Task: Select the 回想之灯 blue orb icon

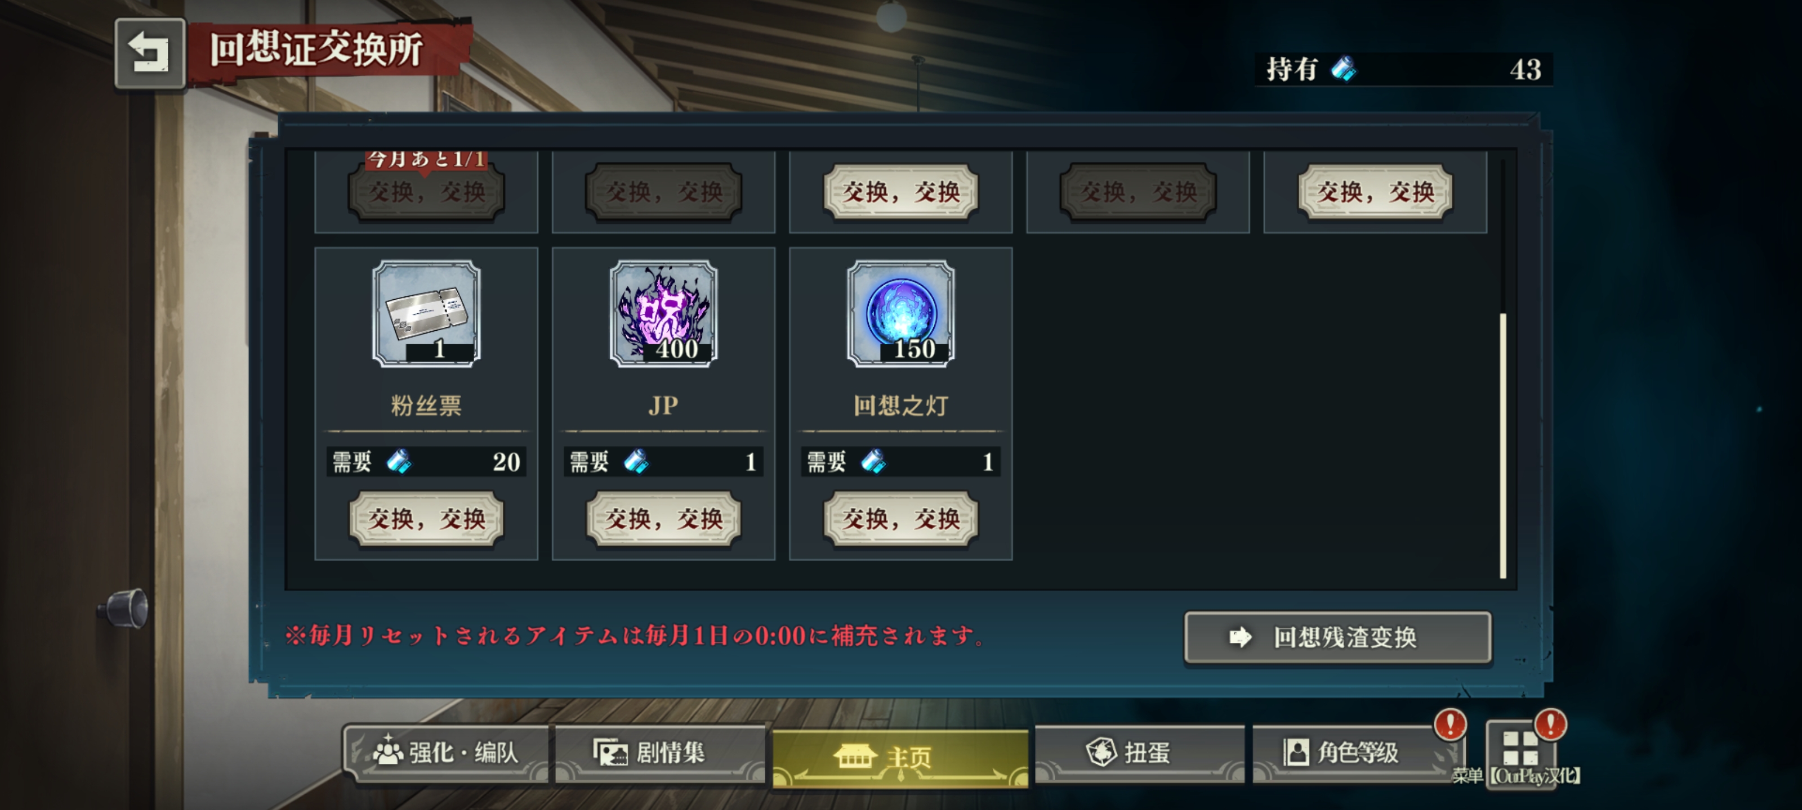Action: (x=900, y=314)
